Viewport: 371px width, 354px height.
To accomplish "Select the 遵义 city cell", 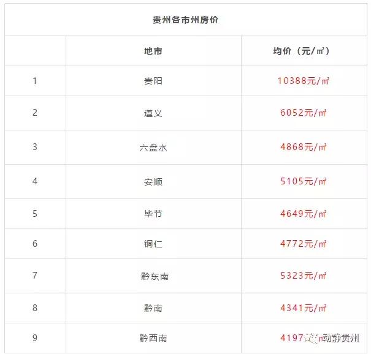I will [153, 113].
